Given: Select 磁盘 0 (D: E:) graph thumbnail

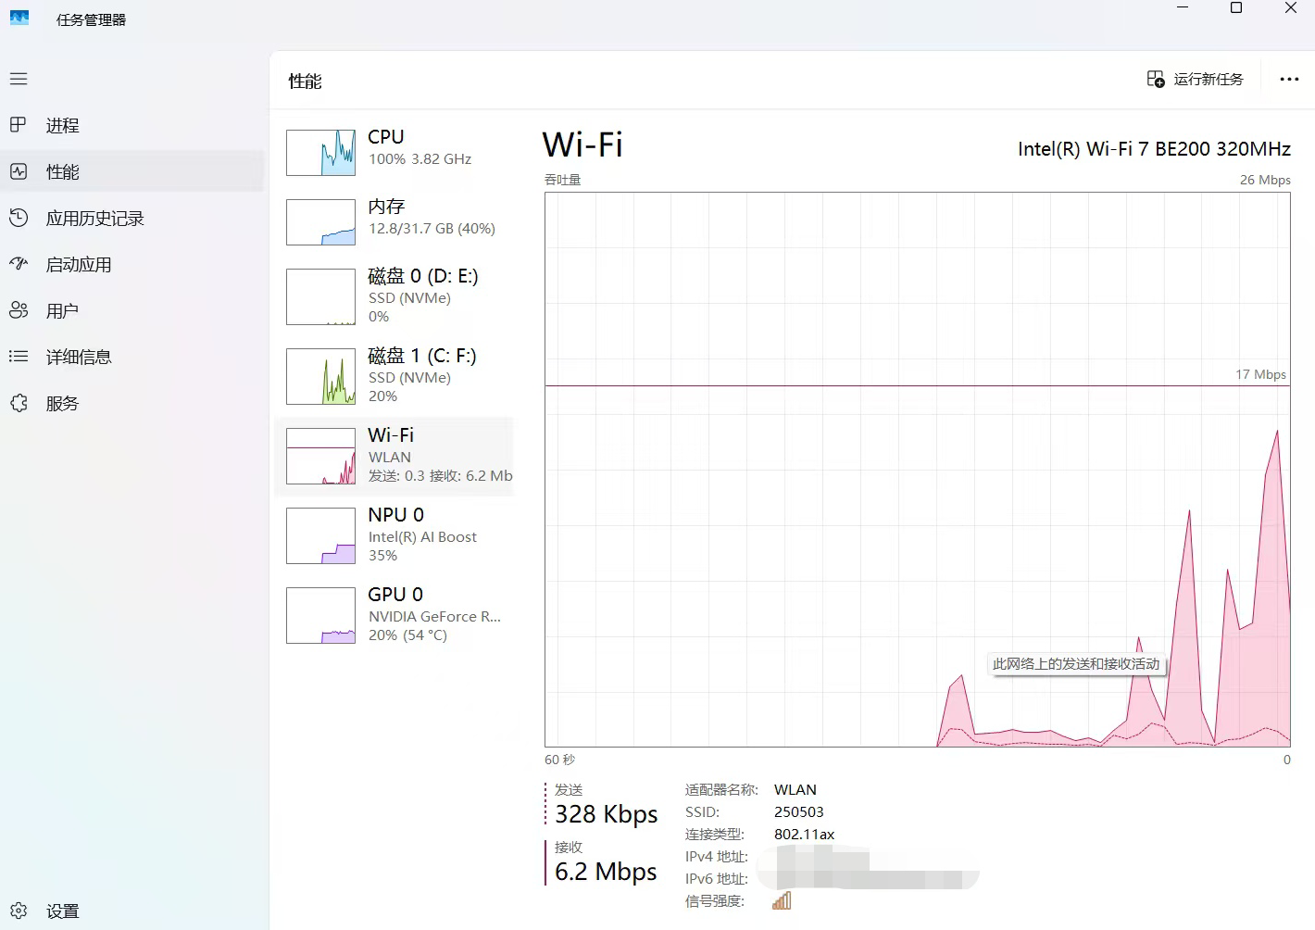Looking at the screenshot, I should point(320,296).
